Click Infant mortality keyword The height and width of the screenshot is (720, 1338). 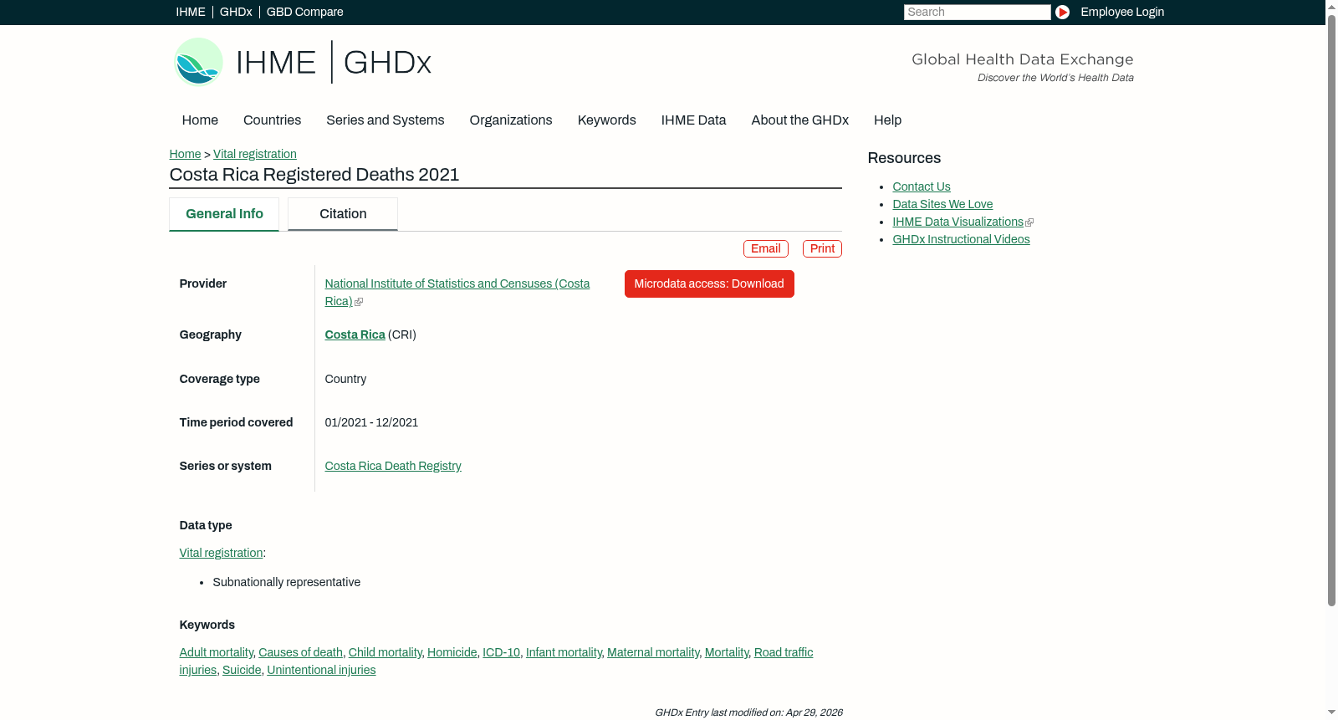pyautogui.click(x=564, y=652)
